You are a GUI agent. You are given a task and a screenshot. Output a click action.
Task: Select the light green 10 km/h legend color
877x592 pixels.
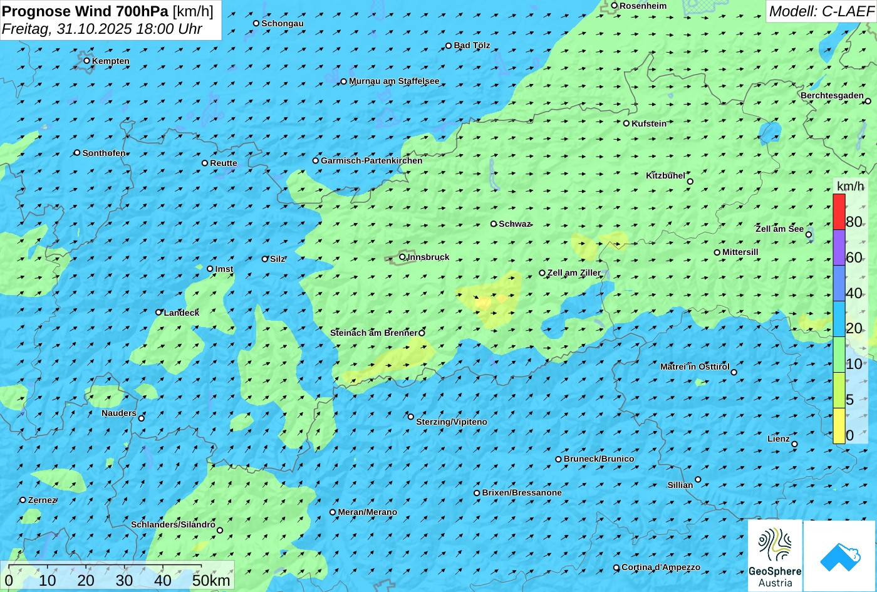coord(839,355)
